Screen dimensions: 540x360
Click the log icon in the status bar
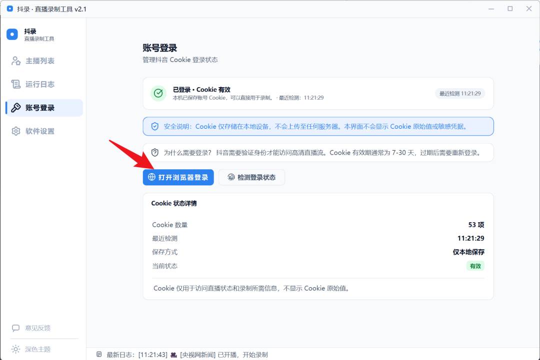pos(99,354)
